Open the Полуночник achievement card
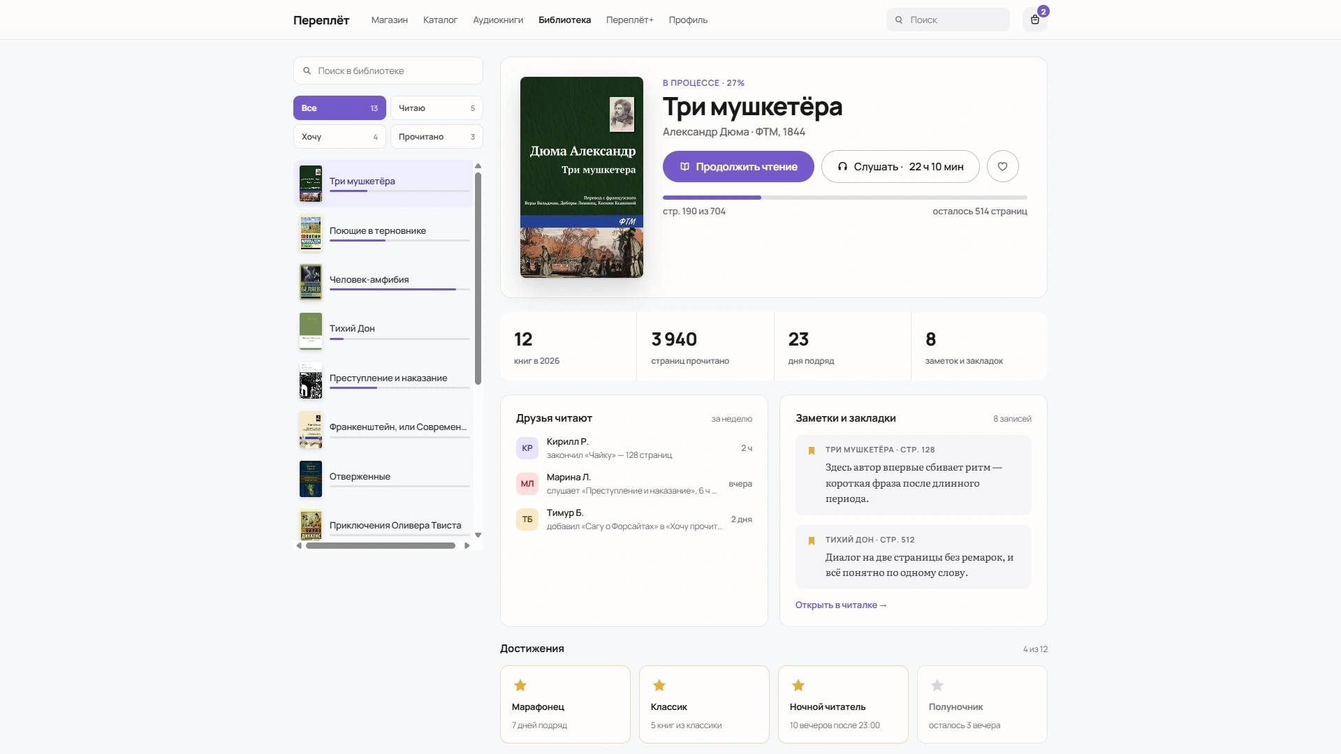1341x754 pixels. pos(982,704)
